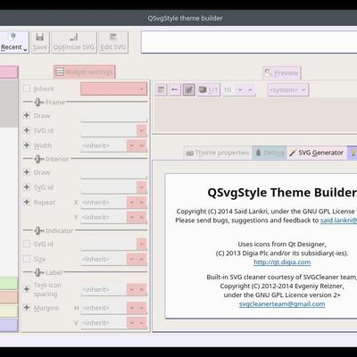This screenshot has width=357, height=357.
Task: Switch to the Preview tab
Action: pos(281,73)
